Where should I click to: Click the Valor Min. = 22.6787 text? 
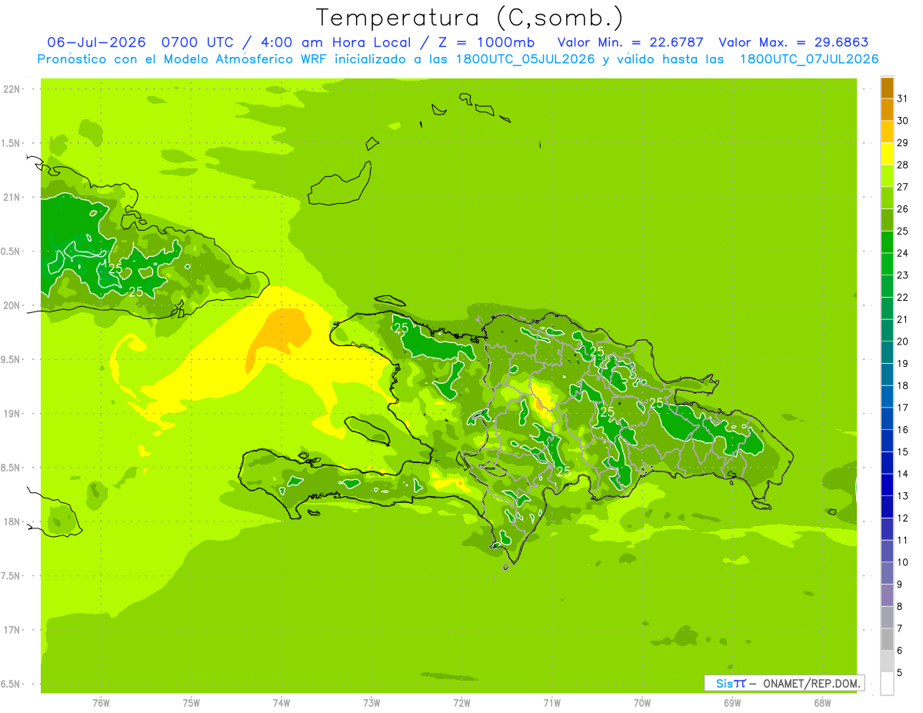[x=631, y=42]
